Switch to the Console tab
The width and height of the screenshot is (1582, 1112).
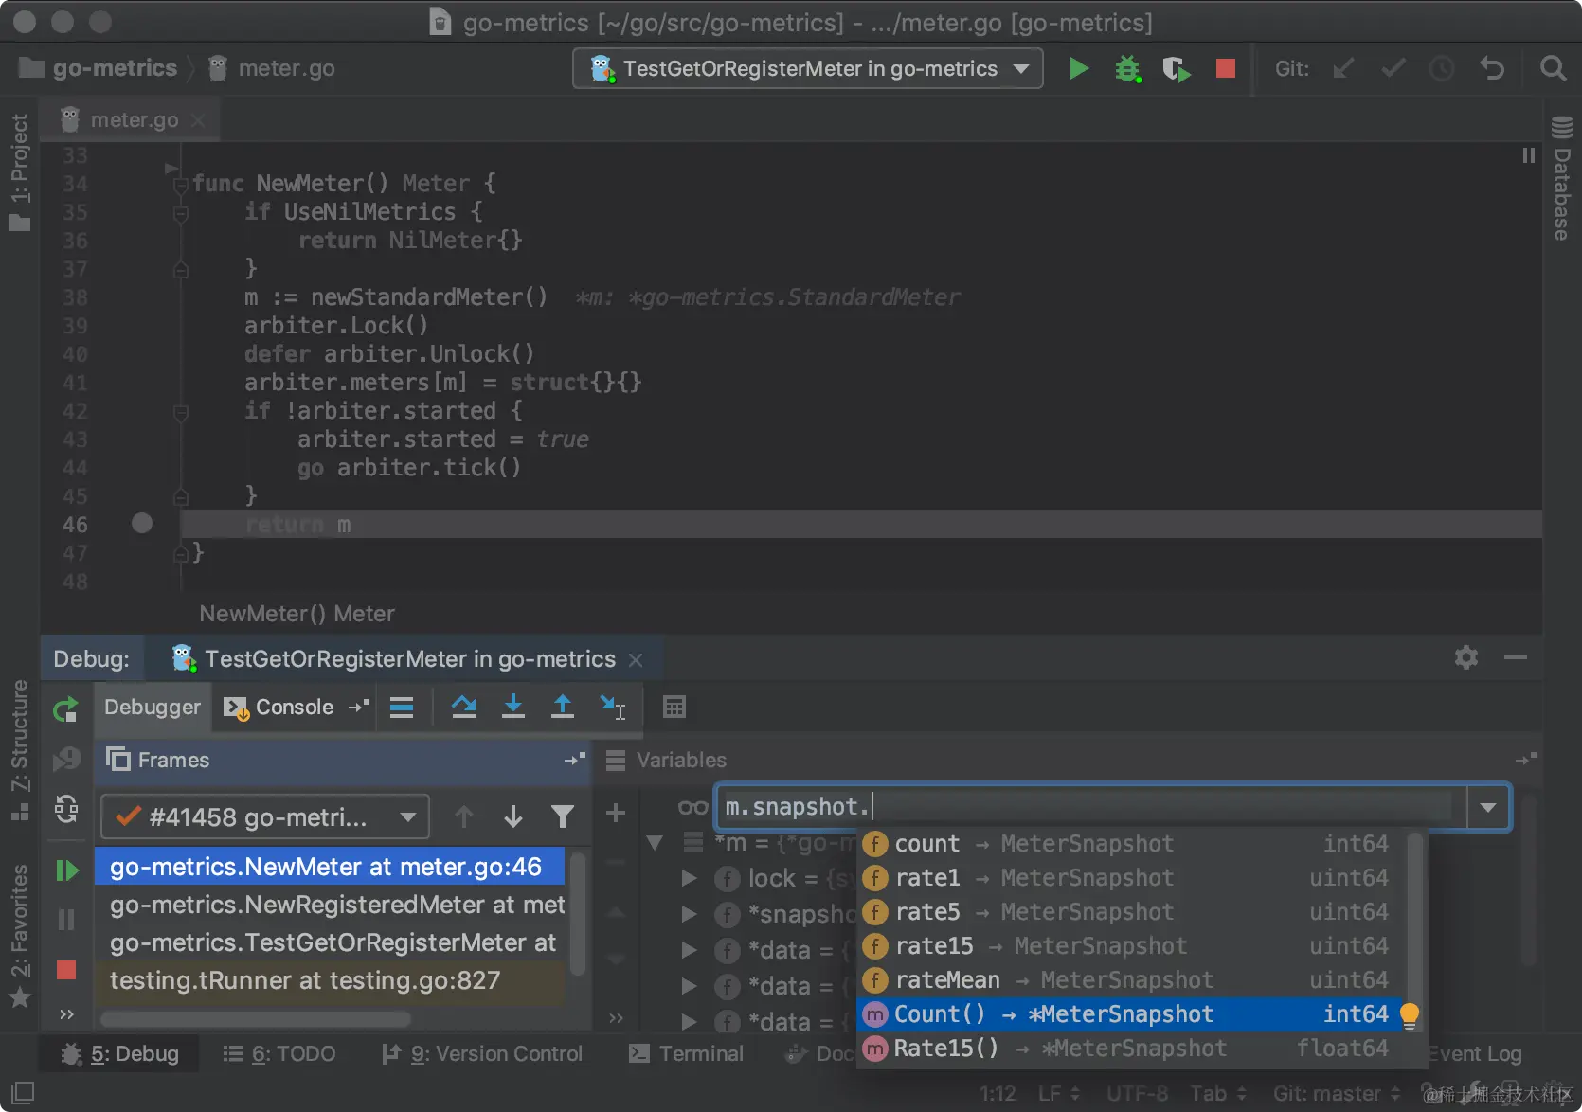point(279,708)
